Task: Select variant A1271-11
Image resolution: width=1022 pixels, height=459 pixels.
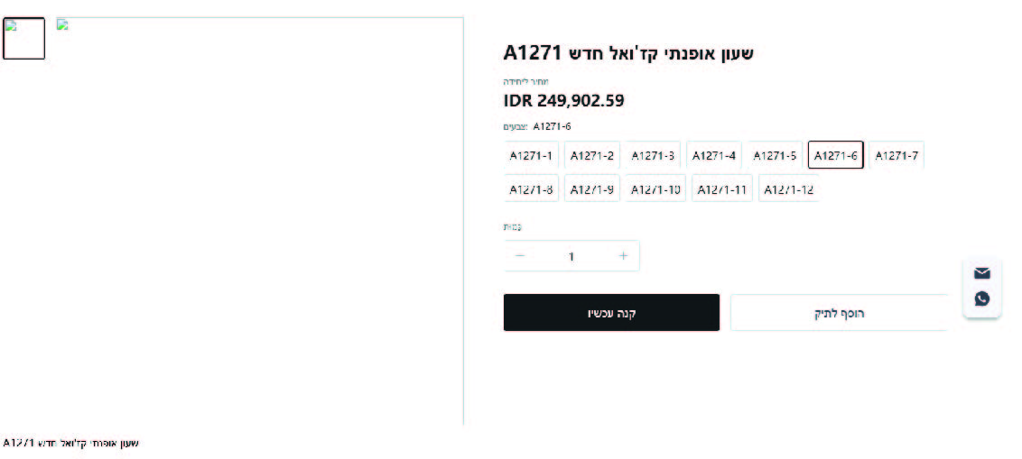Action: tap(722, 189)
